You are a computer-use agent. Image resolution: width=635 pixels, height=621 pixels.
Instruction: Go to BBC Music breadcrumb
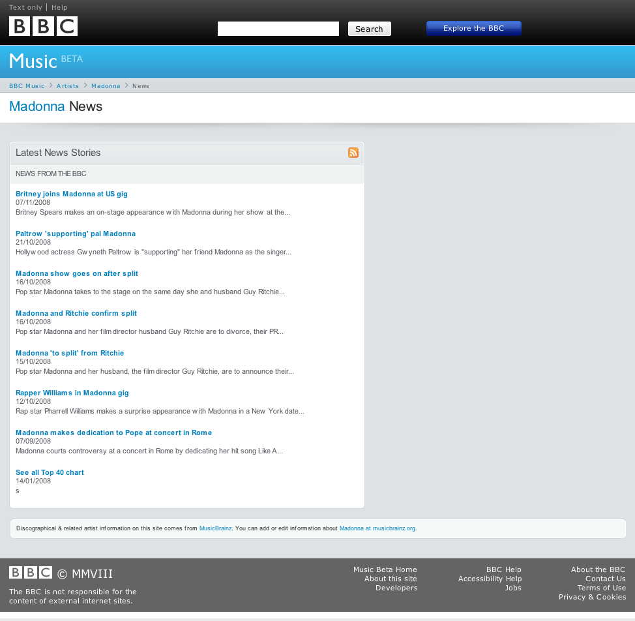(x=27, y=86)
